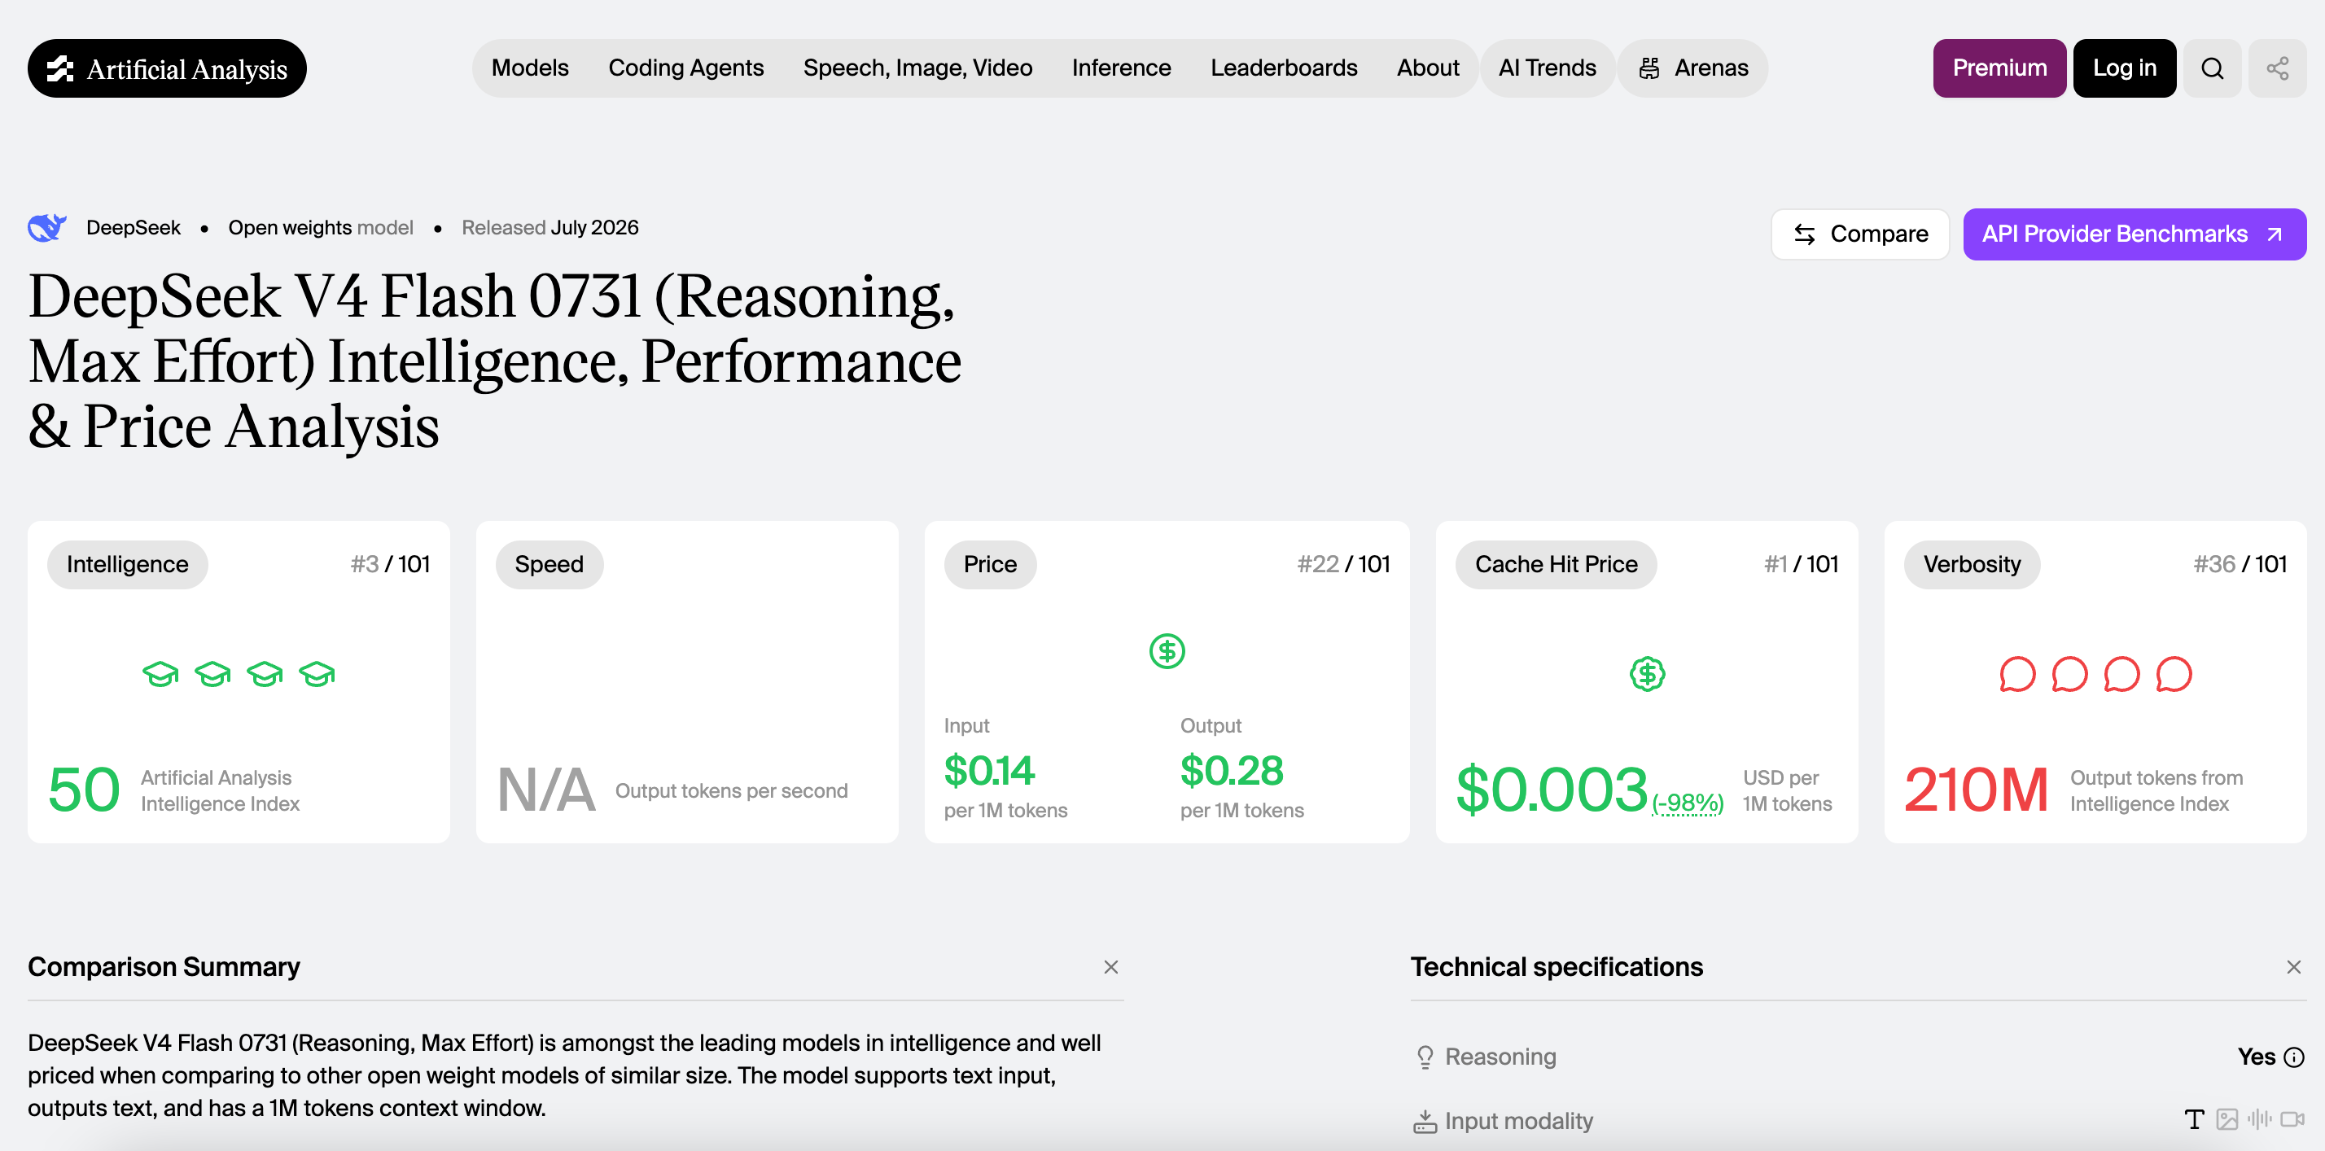The image size is (2325, 1151).
Task: Go to the AI Trends page
Action: click(x=1547, y=68)
